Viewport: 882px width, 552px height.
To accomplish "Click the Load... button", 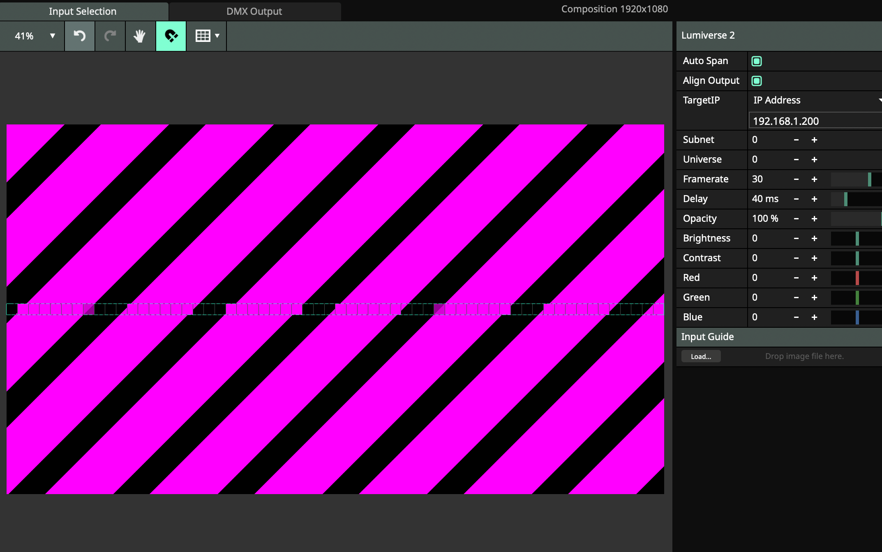I will (701, 356).
